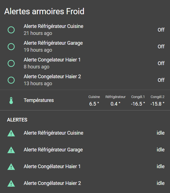
Task: Click the circle icon beside Réfrigérateur Cuisine, 21 hours ago
Action: (x=11, y=30)
